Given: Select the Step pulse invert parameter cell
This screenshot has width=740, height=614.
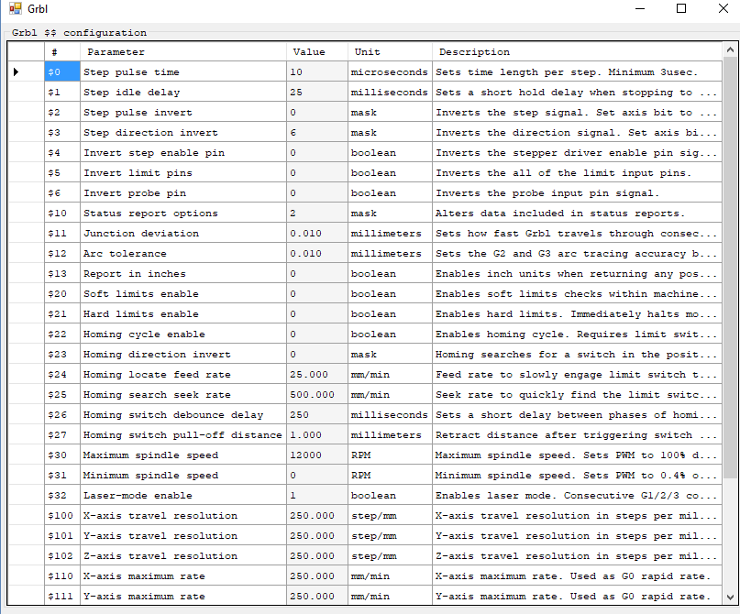Looking at the screenshot, I should [183, 112].
